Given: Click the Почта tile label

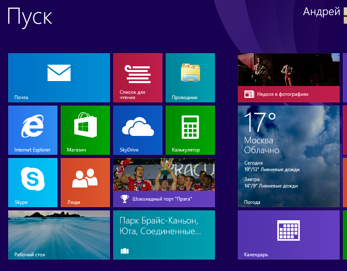Looking at the screenshot, I should [21, 97].
